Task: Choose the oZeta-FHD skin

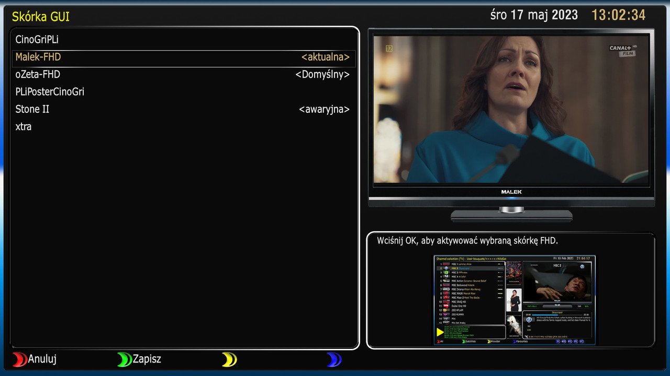Action: [x=184, y=75]
